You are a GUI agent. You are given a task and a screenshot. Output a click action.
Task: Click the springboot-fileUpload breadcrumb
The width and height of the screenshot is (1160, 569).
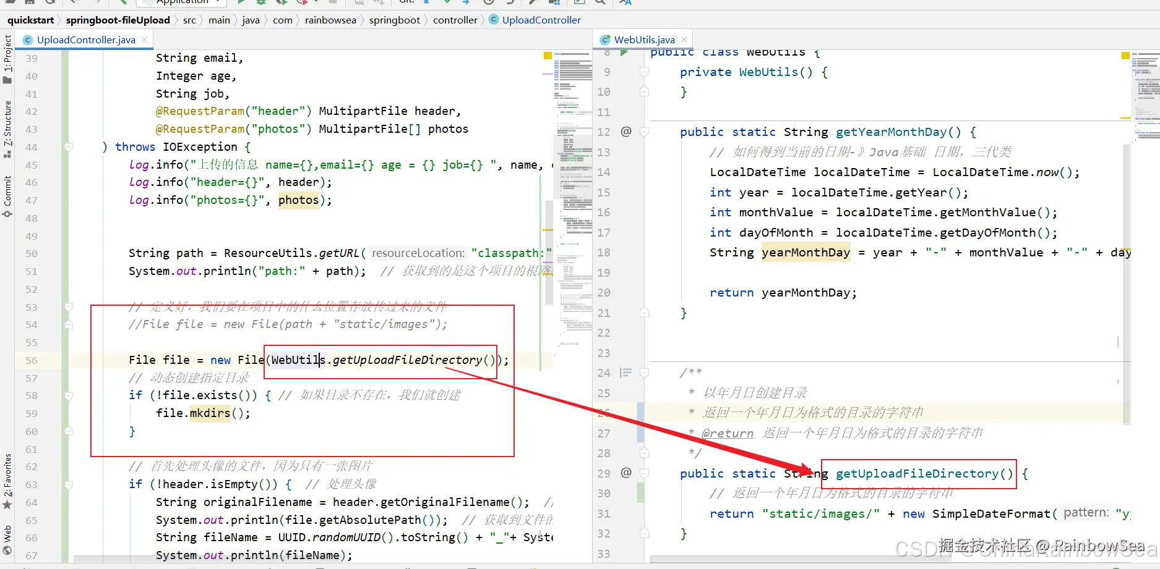point(118,20)
